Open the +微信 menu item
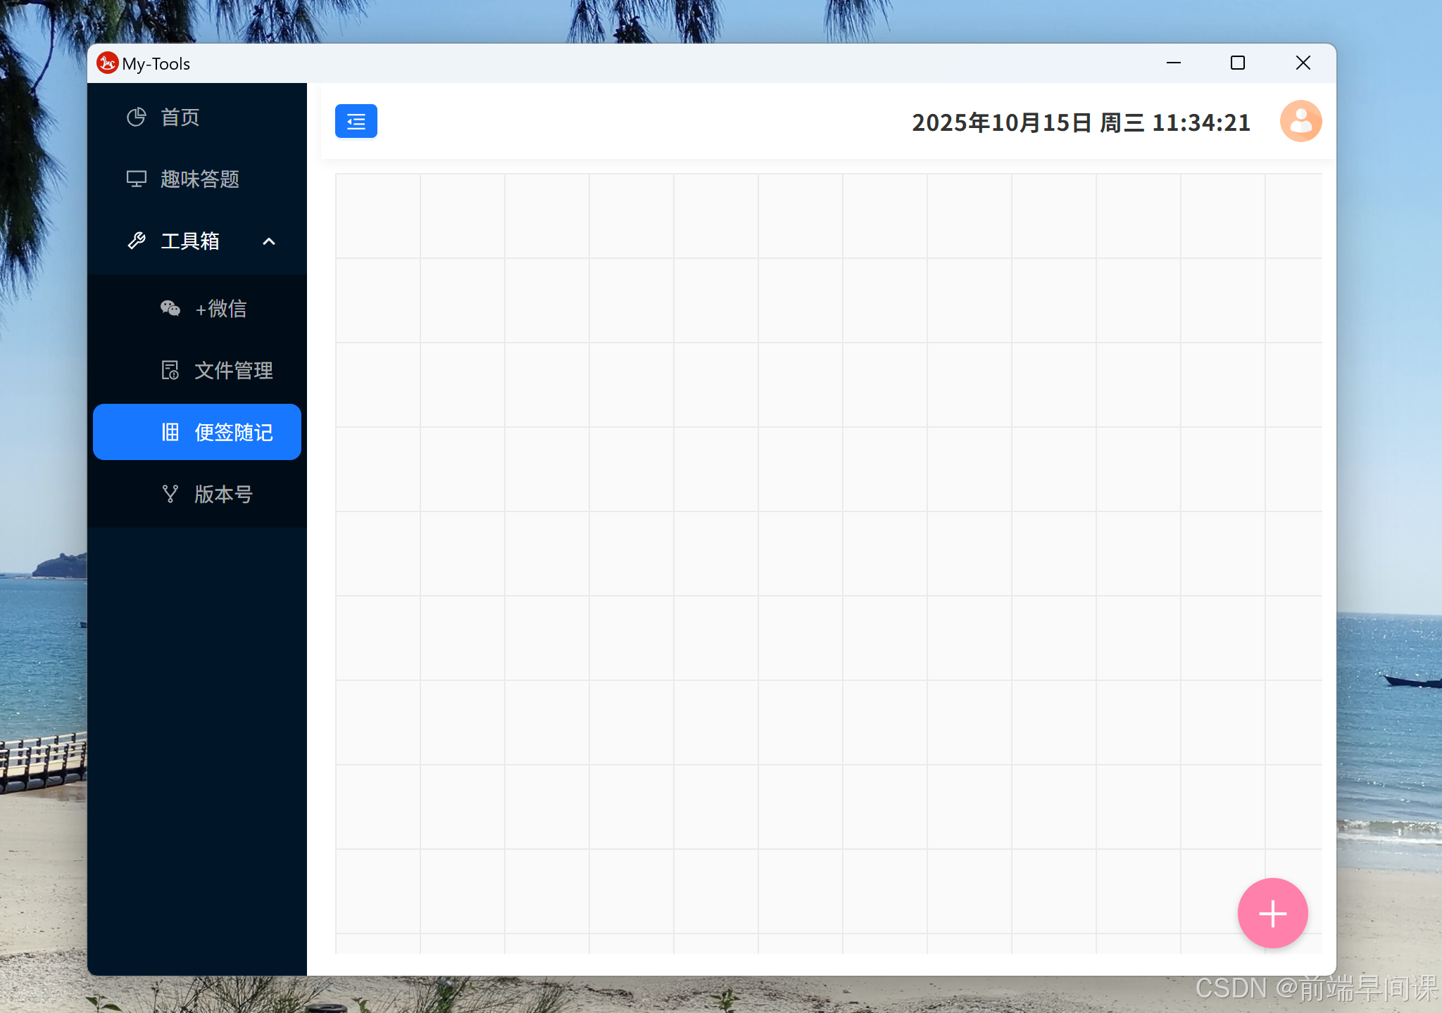Screen dimensions: 1442x1013 coord(197,308)
